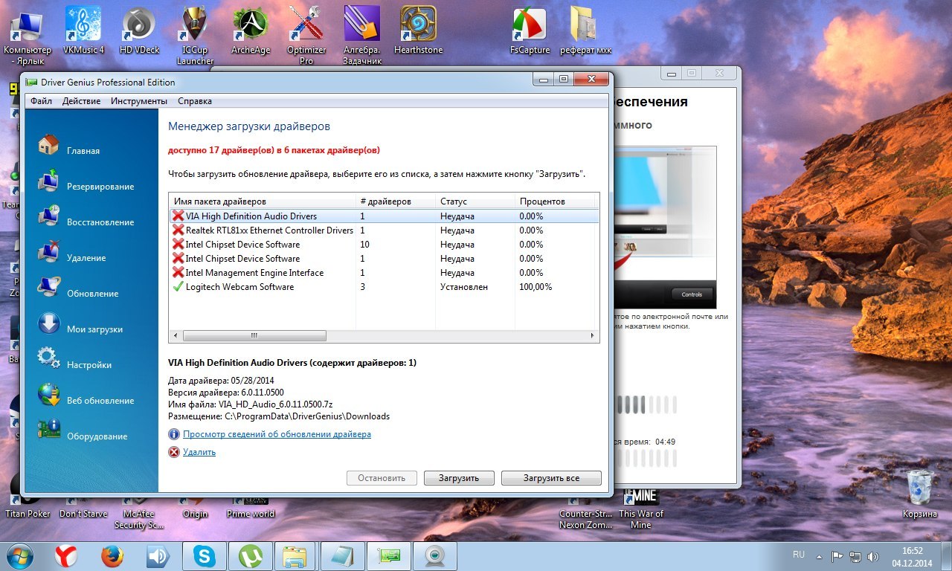
Task: Open uTorrent from taskbar
Action: [250, 556]
